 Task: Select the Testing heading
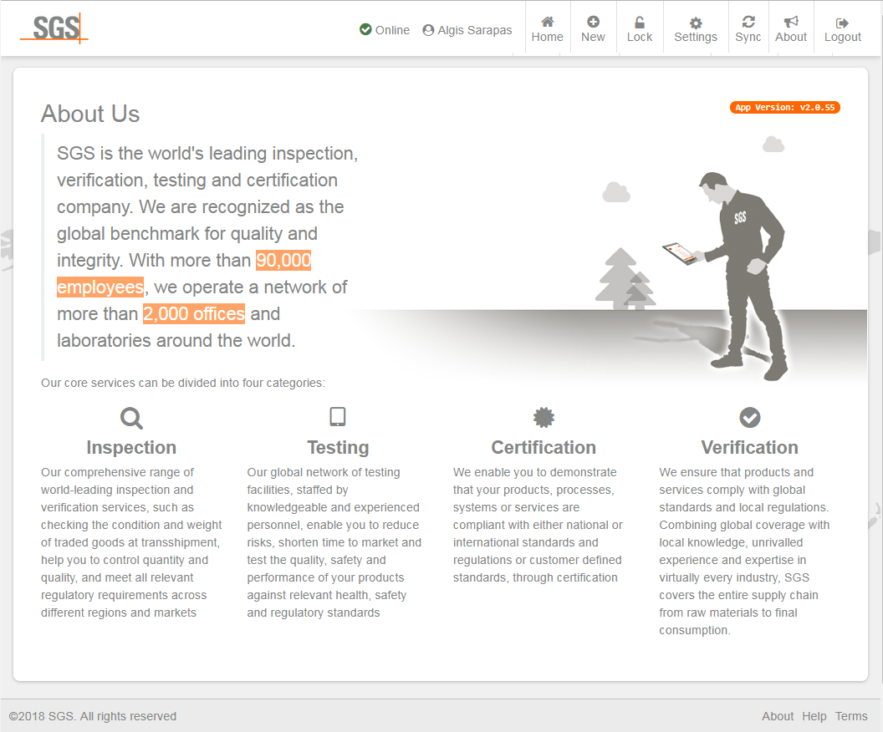coord(338,447)
